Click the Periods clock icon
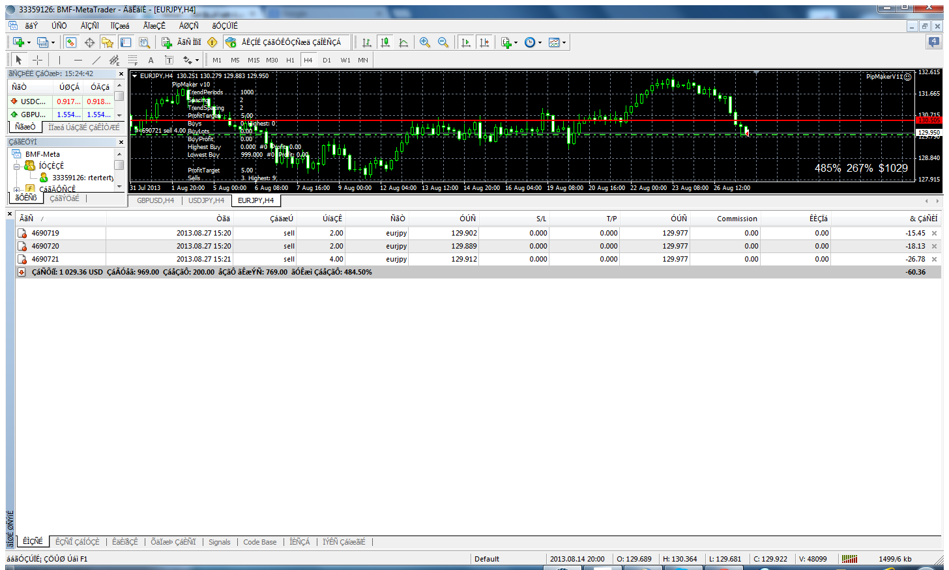Image resolution: width=949 pixels, height=570 pixels. tap(530, 42)
